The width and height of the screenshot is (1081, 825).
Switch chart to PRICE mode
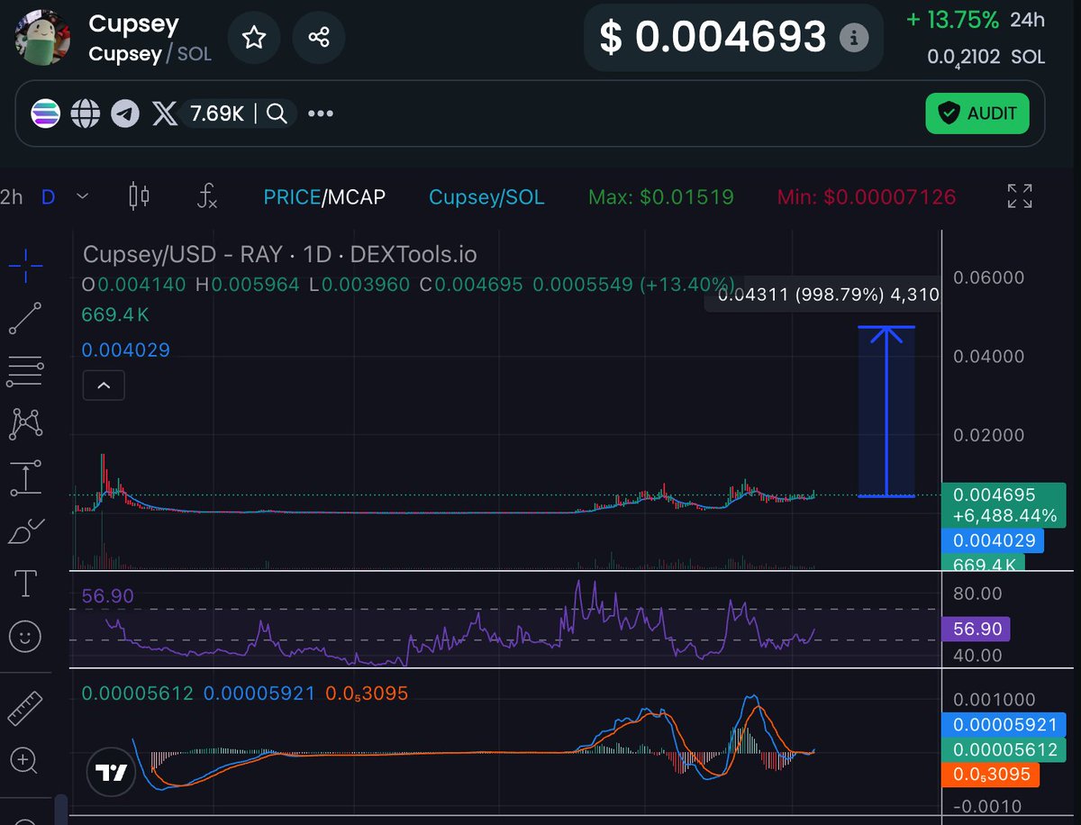pyautogui.click(x=292, y=196)
